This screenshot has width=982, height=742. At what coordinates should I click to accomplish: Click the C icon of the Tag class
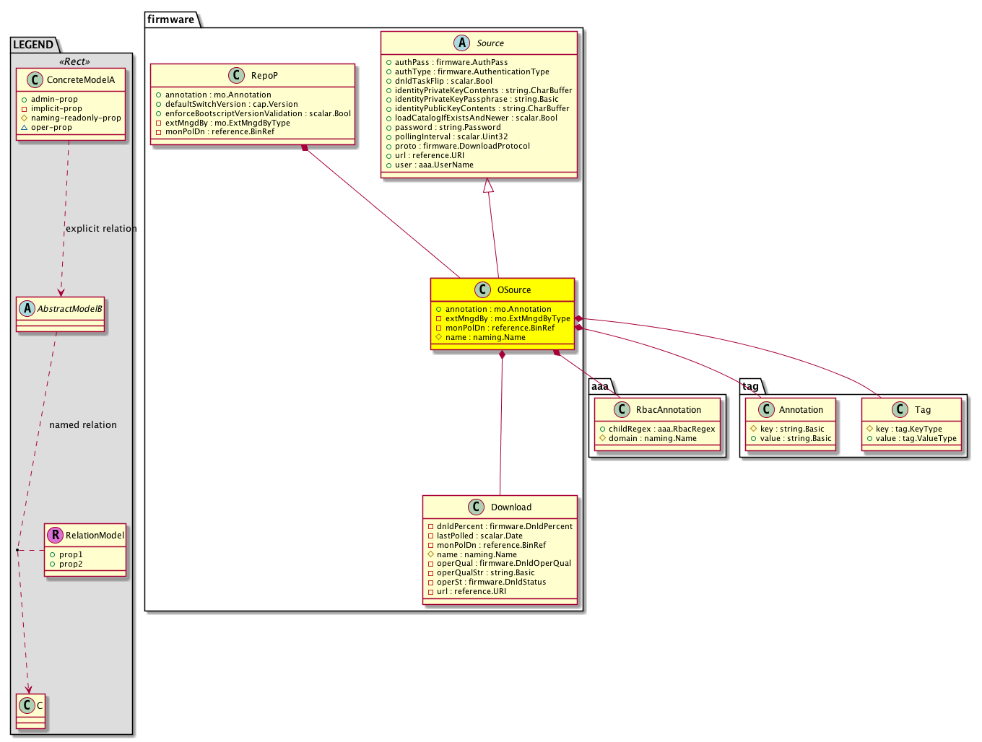click(x=900, y=409)
